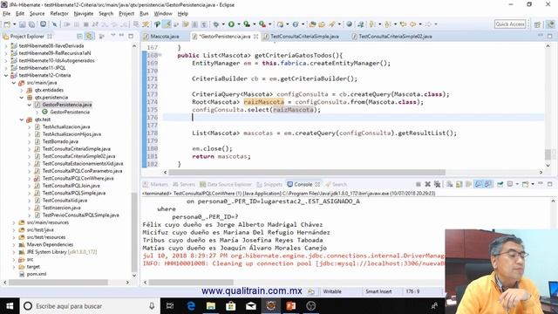Screen dimensions: 558x314
Task: Switch to TestConsultaCriteriaSimple02.java editor tab
Action: pyautogui.click(x=395, y=37)
